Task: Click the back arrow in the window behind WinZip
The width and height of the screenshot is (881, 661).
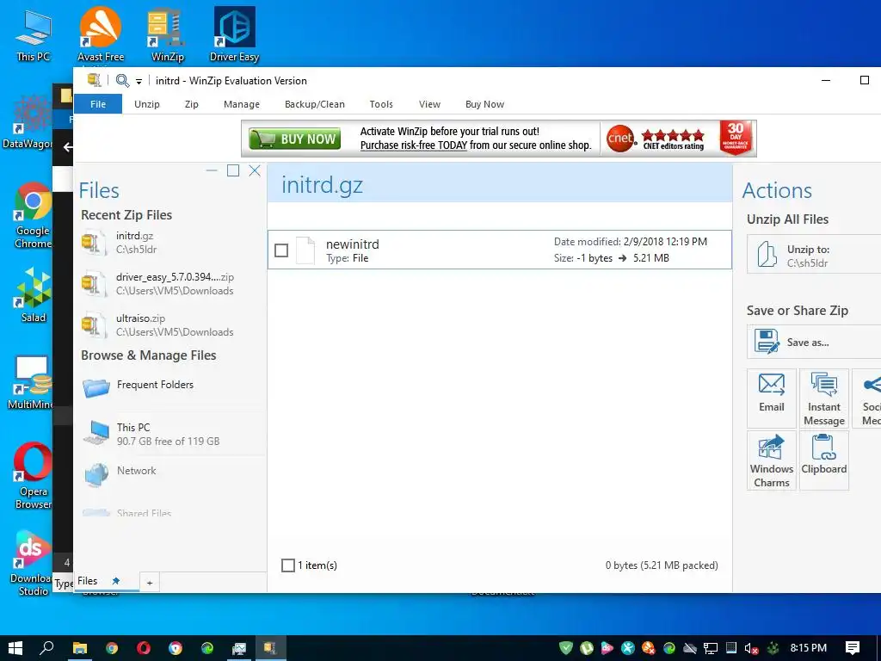Action: [x=68, y=147]
